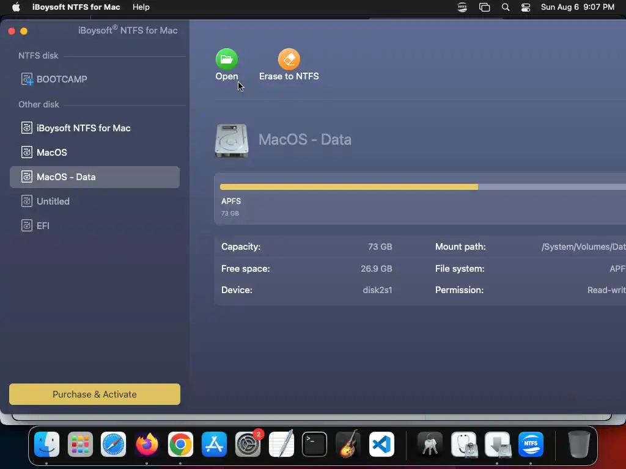Select the MacOS - Data disk entry
The image size is (626, 469).
tap(95, 176)
